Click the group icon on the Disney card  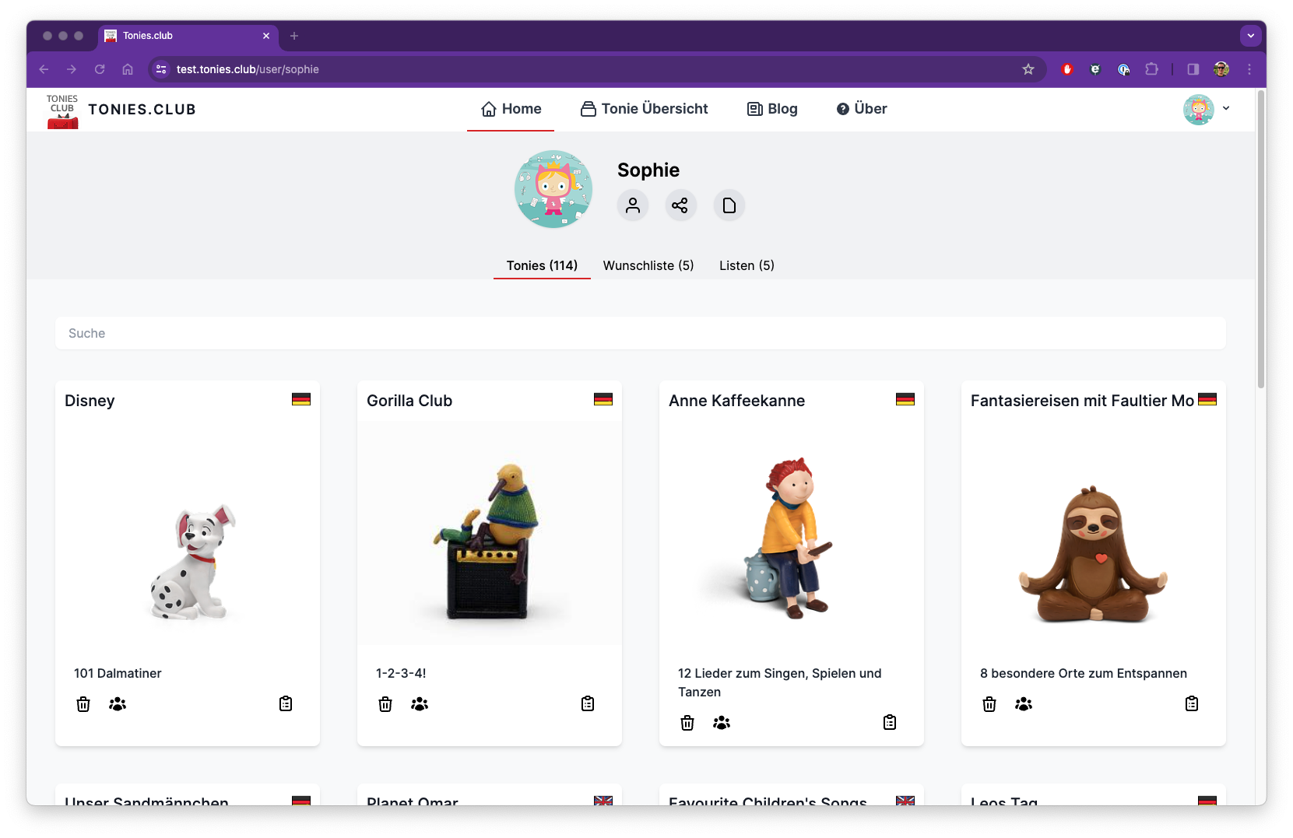118,704
